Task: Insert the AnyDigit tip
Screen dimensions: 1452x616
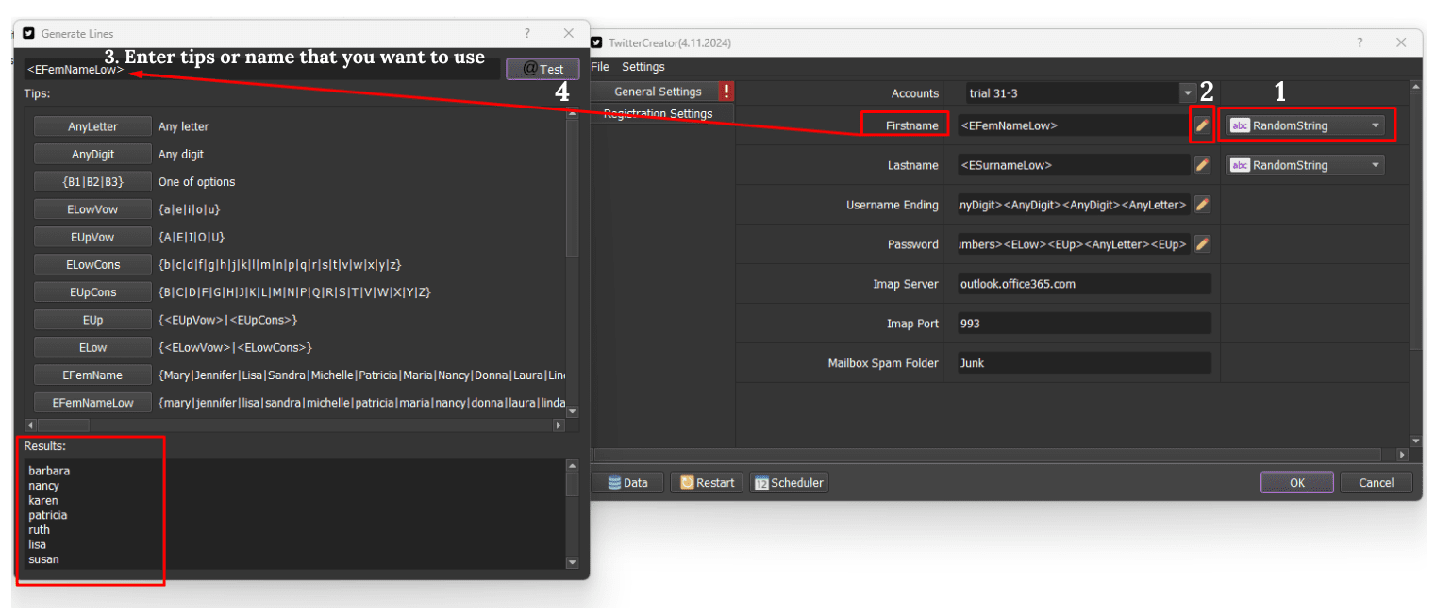Action: coord(92,154)
